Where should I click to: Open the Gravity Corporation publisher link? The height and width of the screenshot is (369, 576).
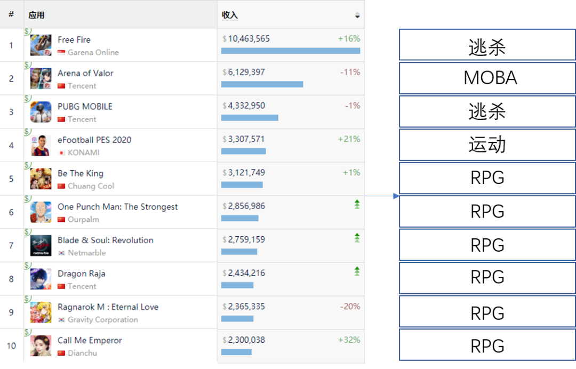point(103,320)
